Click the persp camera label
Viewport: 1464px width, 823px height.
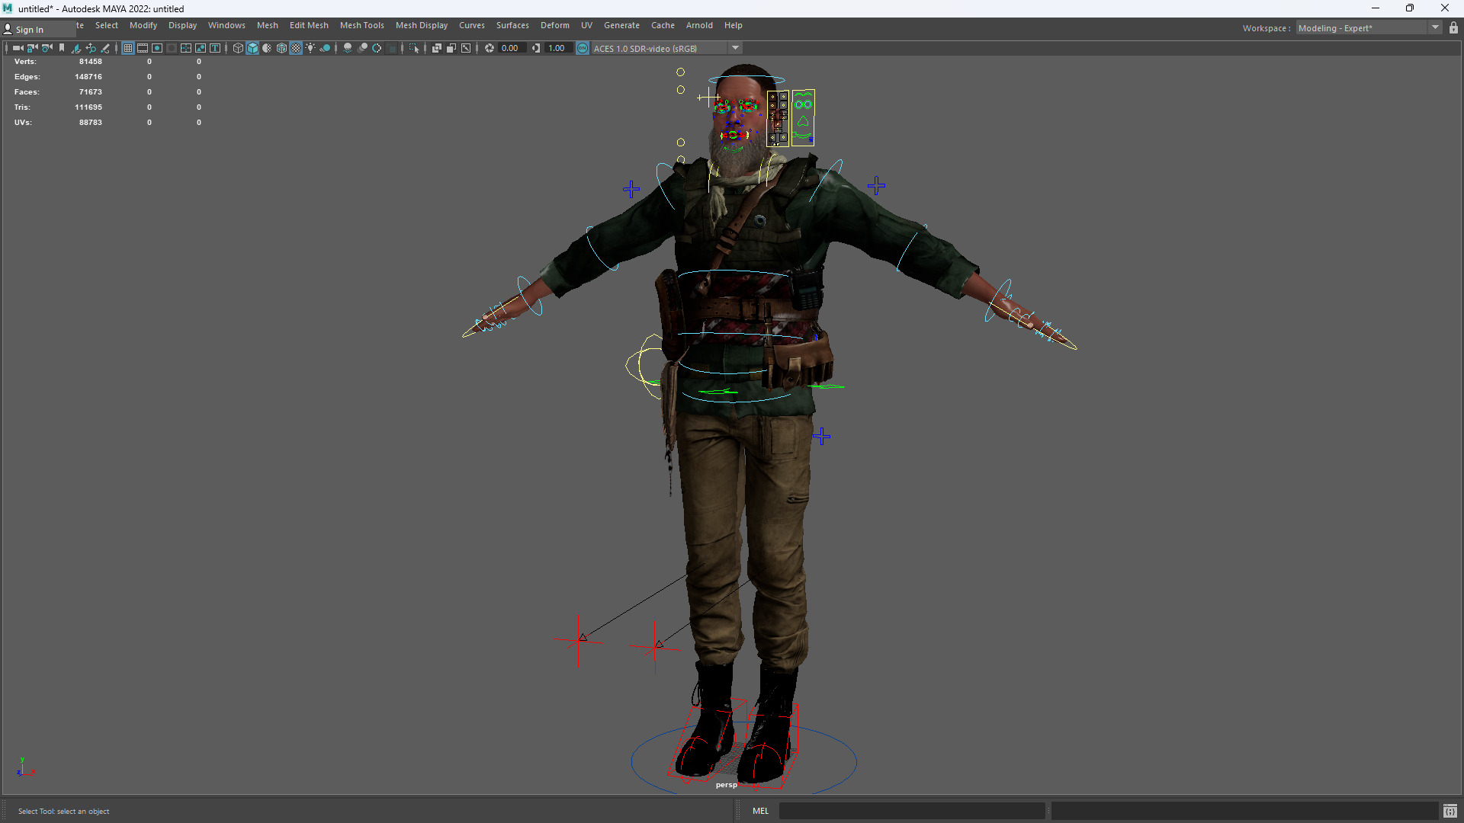click(x=727, y=785)
